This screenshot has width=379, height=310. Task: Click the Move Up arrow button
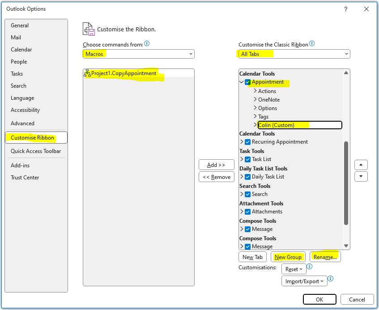click(361, 165)
